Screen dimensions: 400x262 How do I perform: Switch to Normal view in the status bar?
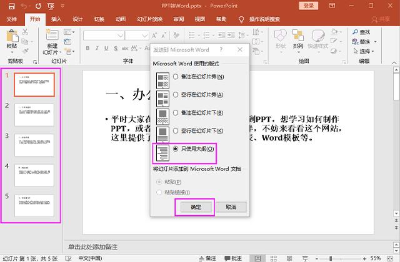point(257,258)
